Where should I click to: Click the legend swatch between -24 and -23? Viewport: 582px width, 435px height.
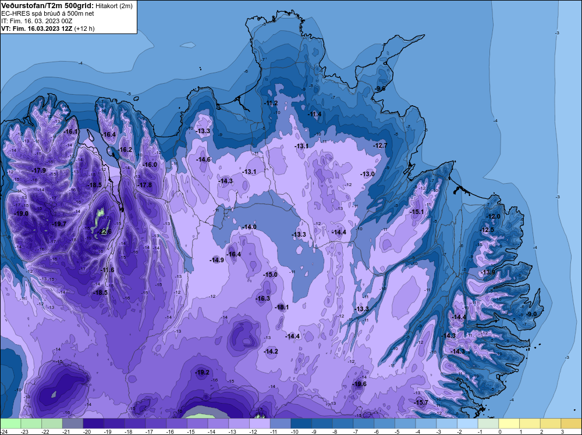(10, 423)
